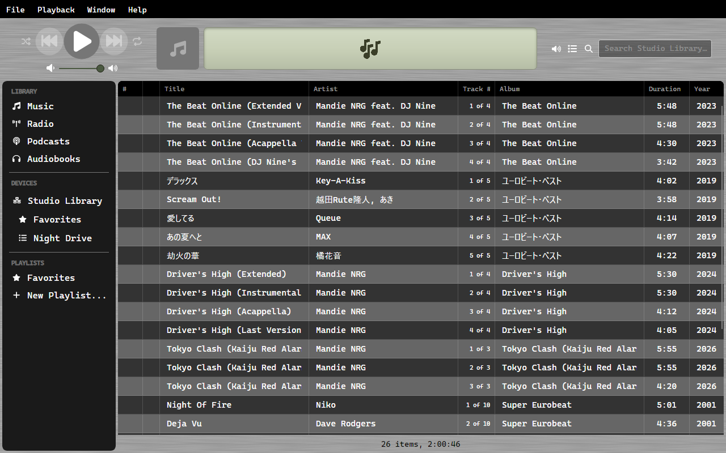Viewport: 726px width, 453px height.
Task: Sort by the Album column header
Action: click(569, 89)
